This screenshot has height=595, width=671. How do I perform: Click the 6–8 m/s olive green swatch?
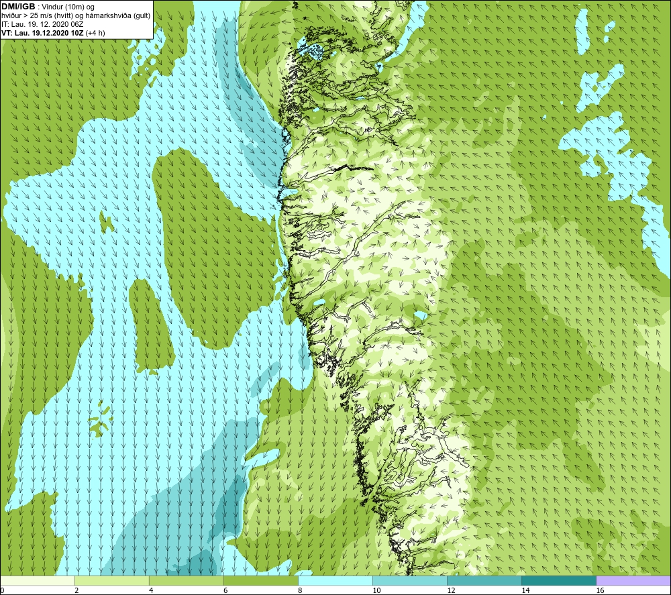260,580
